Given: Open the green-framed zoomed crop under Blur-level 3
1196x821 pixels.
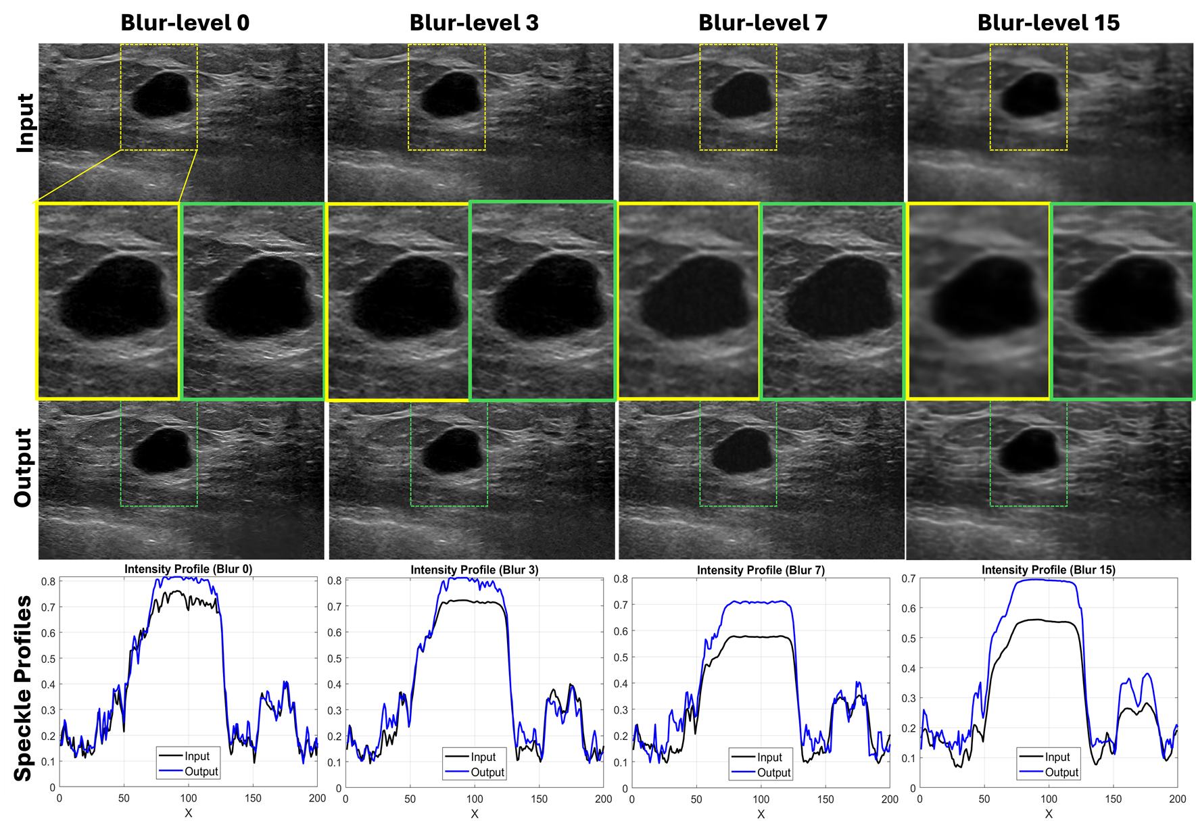Looking at the screenshot, I should pos(542,301).
